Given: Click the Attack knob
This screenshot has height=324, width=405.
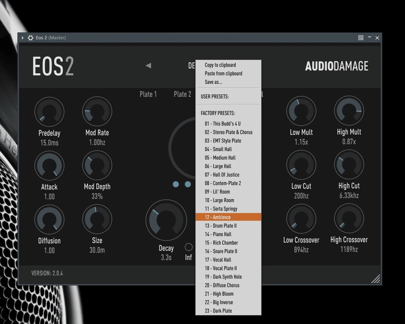Looking at the screenshot, I should coord(49,166).
